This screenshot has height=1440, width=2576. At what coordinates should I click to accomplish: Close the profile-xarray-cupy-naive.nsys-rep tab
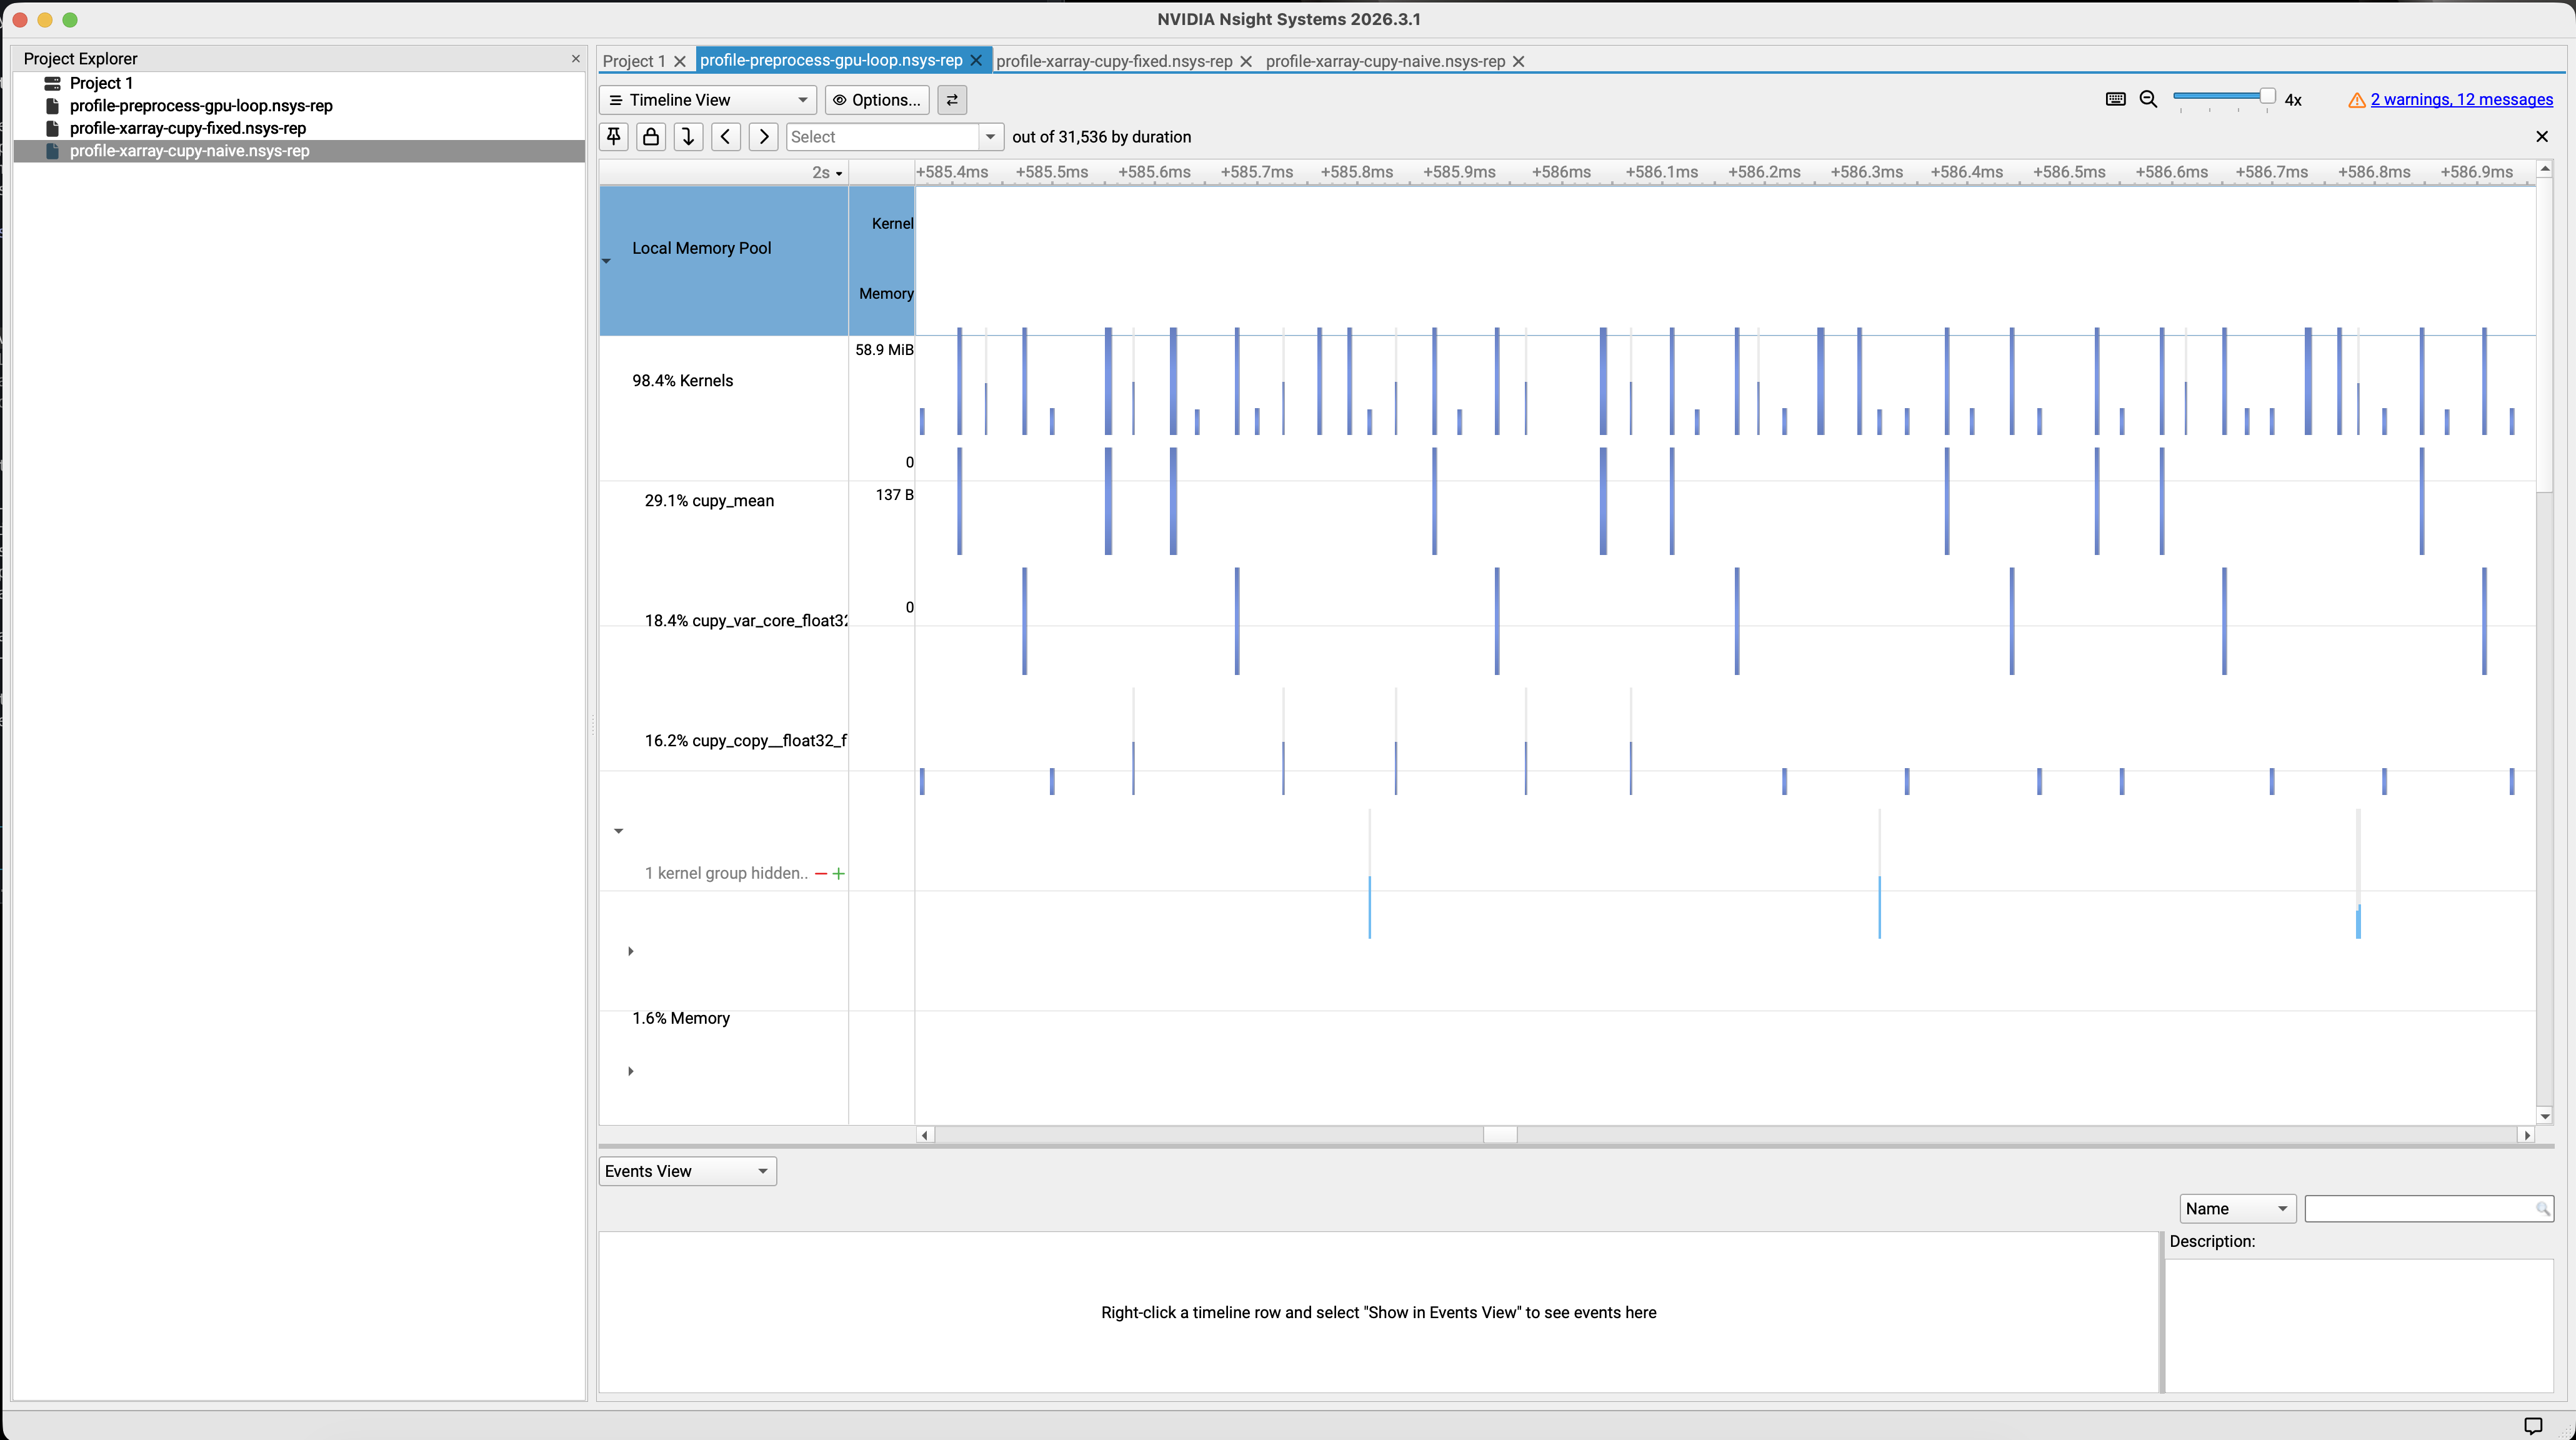point(1518,61)
